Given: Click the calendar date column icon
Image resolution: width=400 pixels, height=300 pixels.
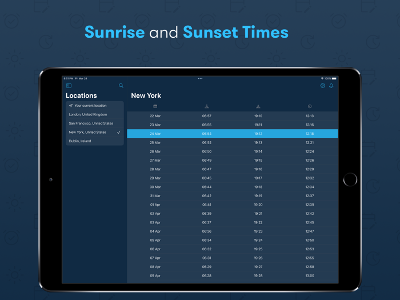Looking at the screenshot, I should point(155,106).
